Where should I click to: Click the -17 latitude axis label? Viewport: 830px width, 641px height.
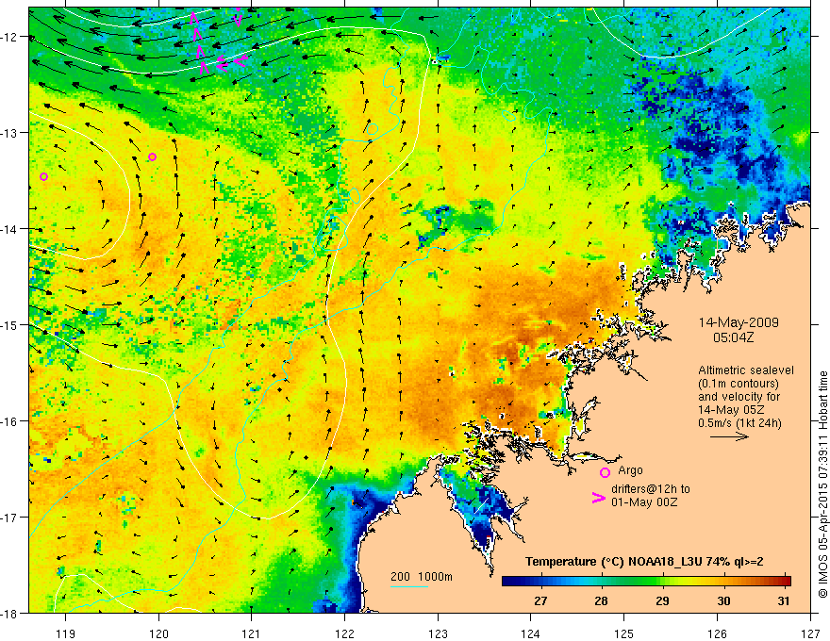(10, 517)
